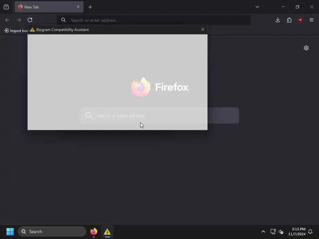Select the Program Compatibility Assistant taskbar icon

[x=107, y=232]
